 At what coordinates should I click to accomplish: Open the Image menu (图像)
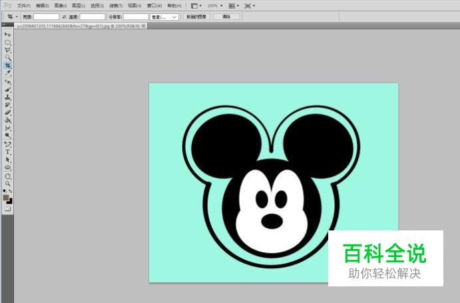tap(61, 5)
